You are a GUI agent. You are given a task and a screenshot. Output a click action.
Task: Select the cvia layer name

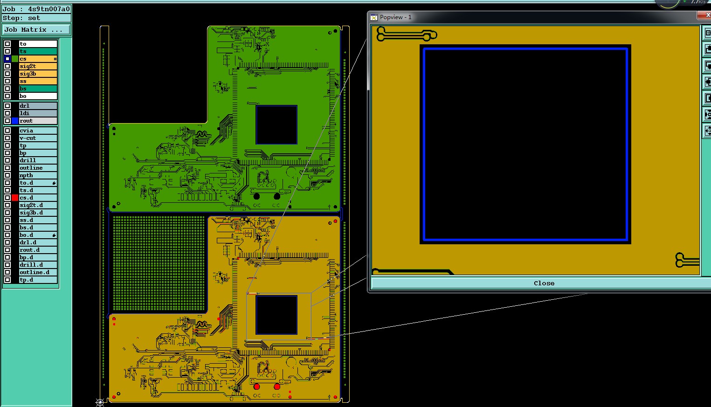tap(38, 131)
